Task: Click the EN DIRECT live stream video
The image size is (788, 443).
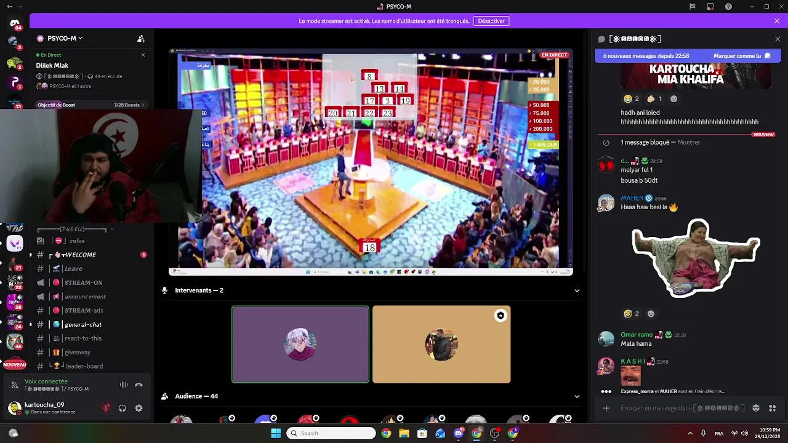Action: click(371, 162)
